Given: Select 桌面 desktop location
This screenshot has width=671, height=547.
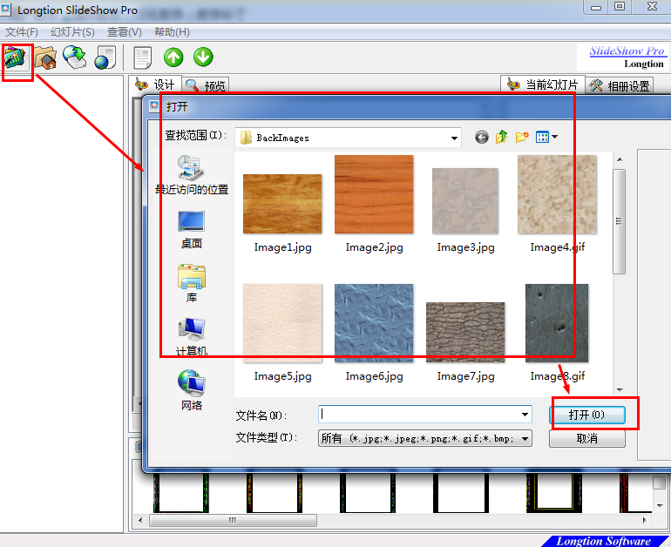Looking at the screenshot, I should tap(192, 230).
